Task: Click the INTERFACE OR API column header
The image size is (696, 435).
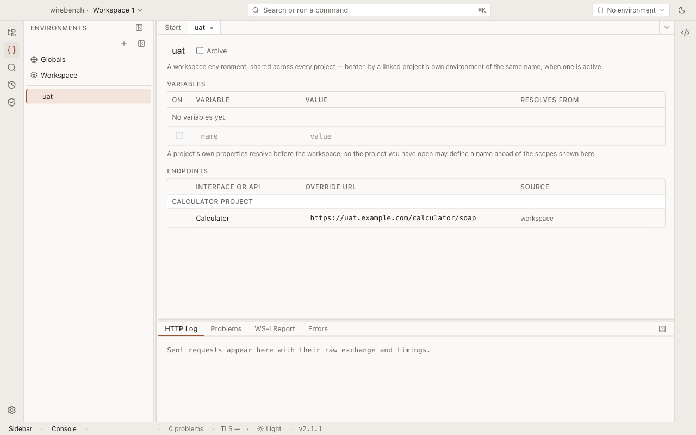Action: (228, 187)
